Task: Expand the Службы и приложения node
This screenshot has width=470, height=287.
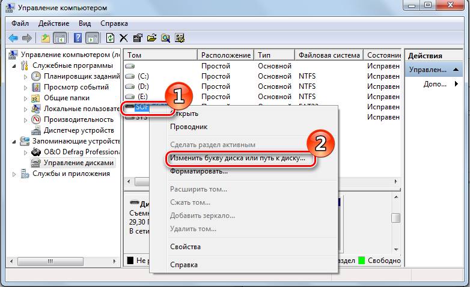Action: click(14, 174)
